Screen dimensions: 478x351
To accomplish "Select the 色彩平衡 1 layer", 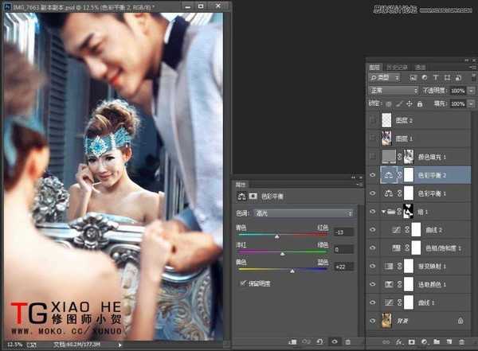I will tap(436, 194).
